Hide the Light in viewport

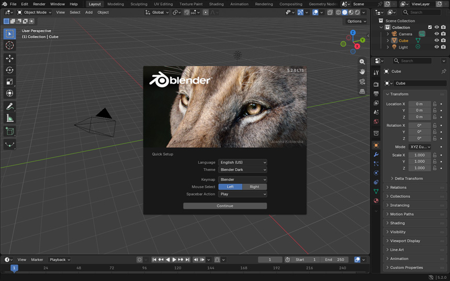(436, 47)
